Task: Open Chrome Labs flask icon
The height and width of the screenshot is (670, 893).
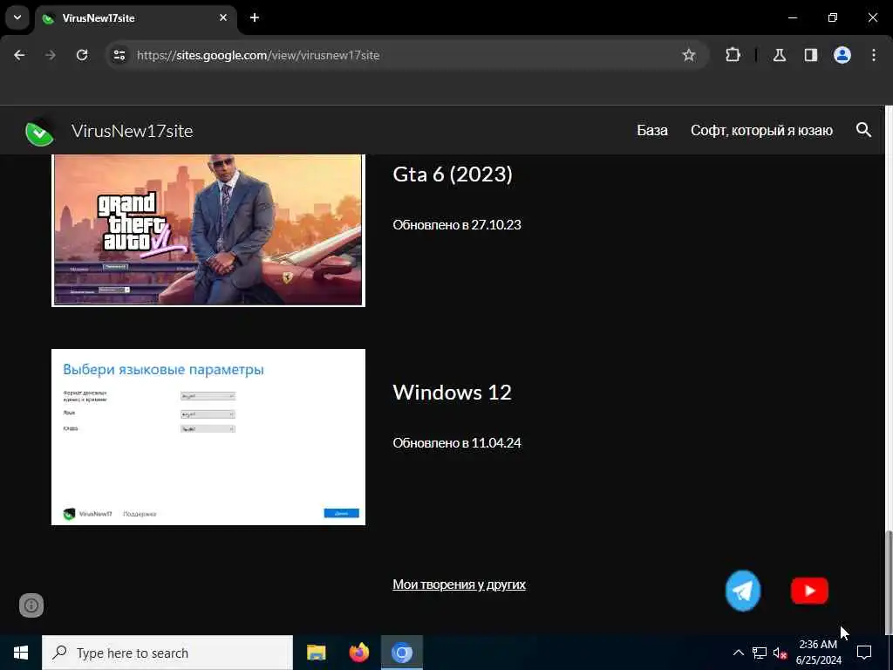Action: pyautogui.click(x=780, y=55)
